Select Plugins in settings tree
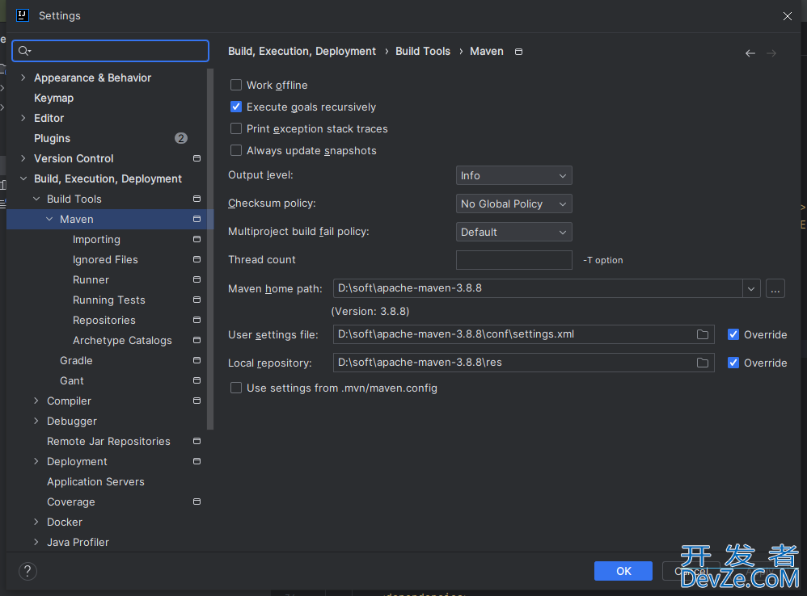Image resolution: width=807 pixels, height=596 pixels. coord(52,138)
